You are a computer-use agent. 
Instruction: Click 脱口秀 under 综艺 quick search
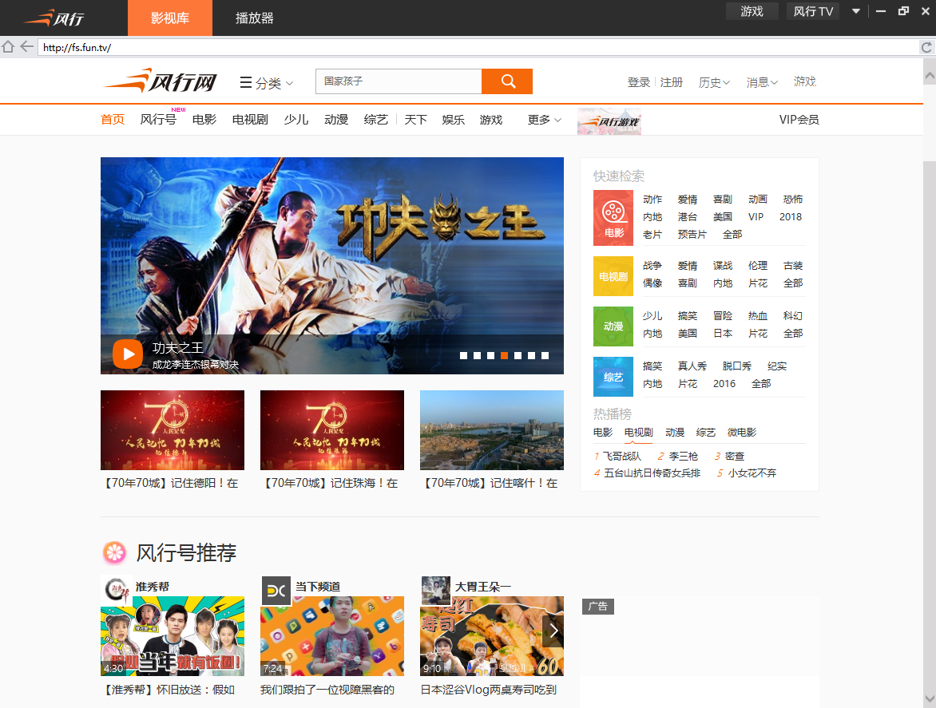click(736, 366)
